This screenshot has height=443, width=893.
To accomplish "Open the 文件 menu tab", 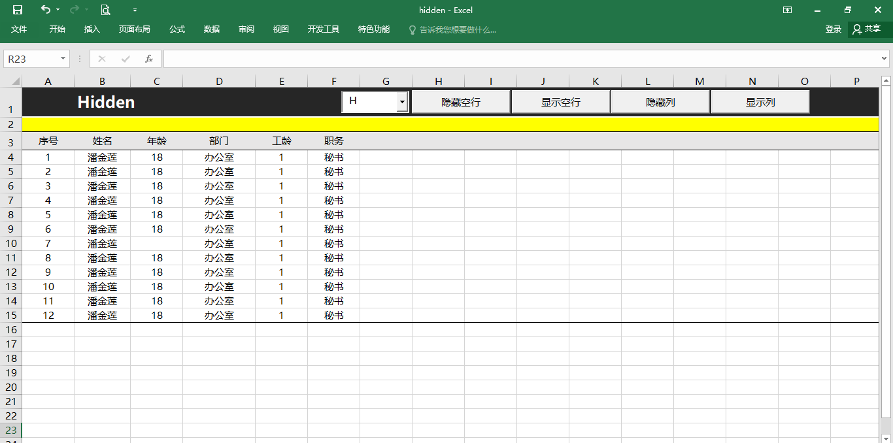I will tap(19, 29).
